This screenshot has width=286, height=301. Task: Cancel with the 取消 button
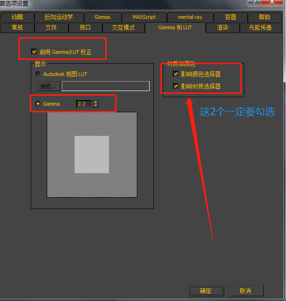click(x=246, y=291)
